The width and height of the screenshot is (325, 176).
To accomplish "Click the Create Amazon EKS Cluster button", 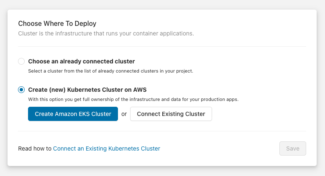I will (x=73, y=114).
